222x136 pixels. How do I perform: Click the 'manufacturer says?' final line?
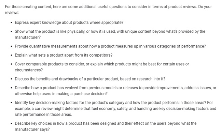coord(32,129)
